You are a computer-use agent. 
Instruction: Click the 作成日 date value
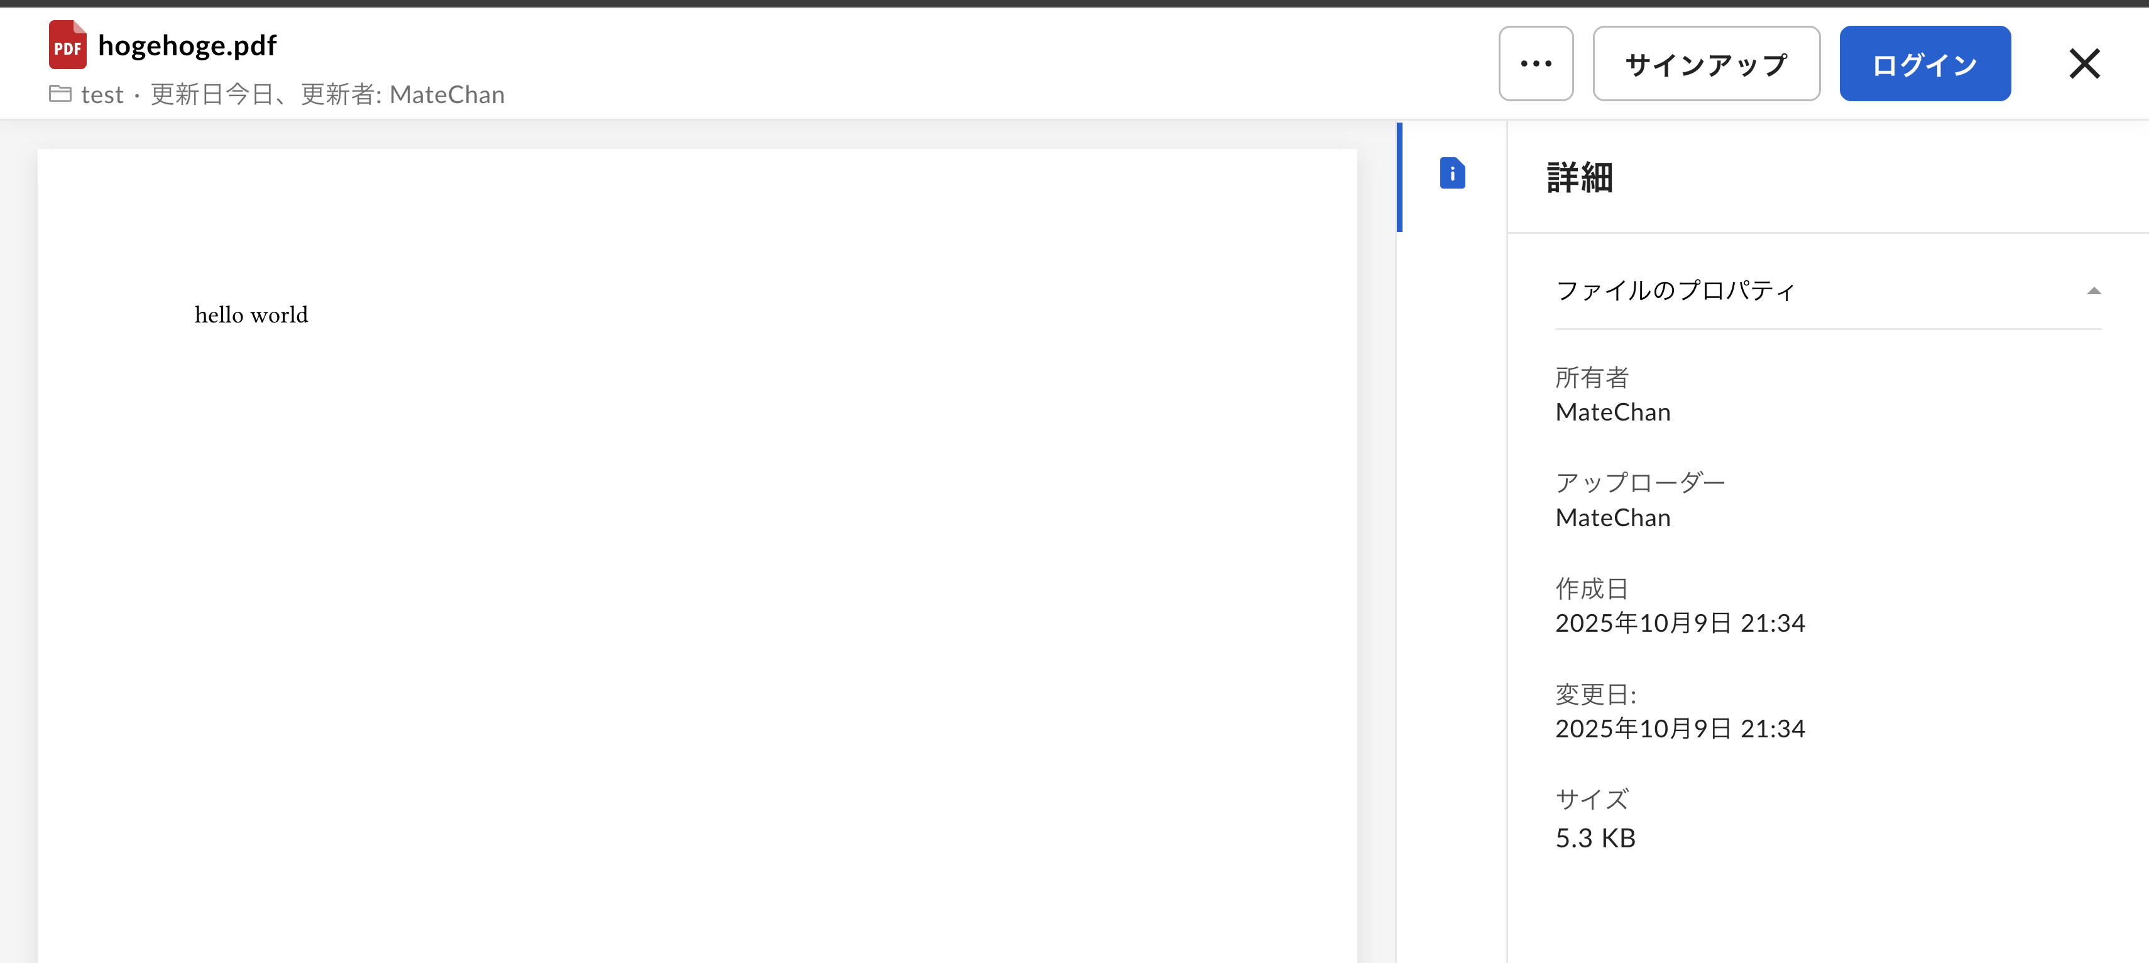coord(1680,622)
